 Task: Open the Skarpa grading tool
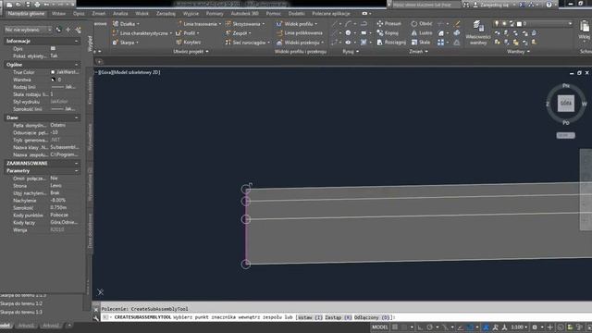point(126,43)
